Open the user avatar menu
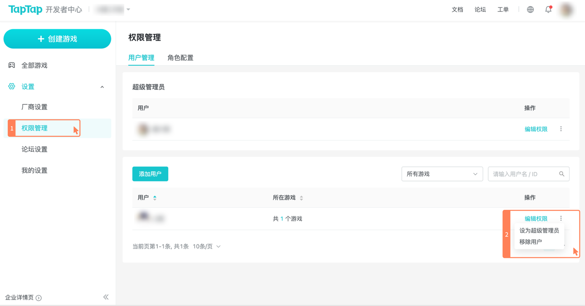The width and height of the screenshot is (585, 306). 567,10
